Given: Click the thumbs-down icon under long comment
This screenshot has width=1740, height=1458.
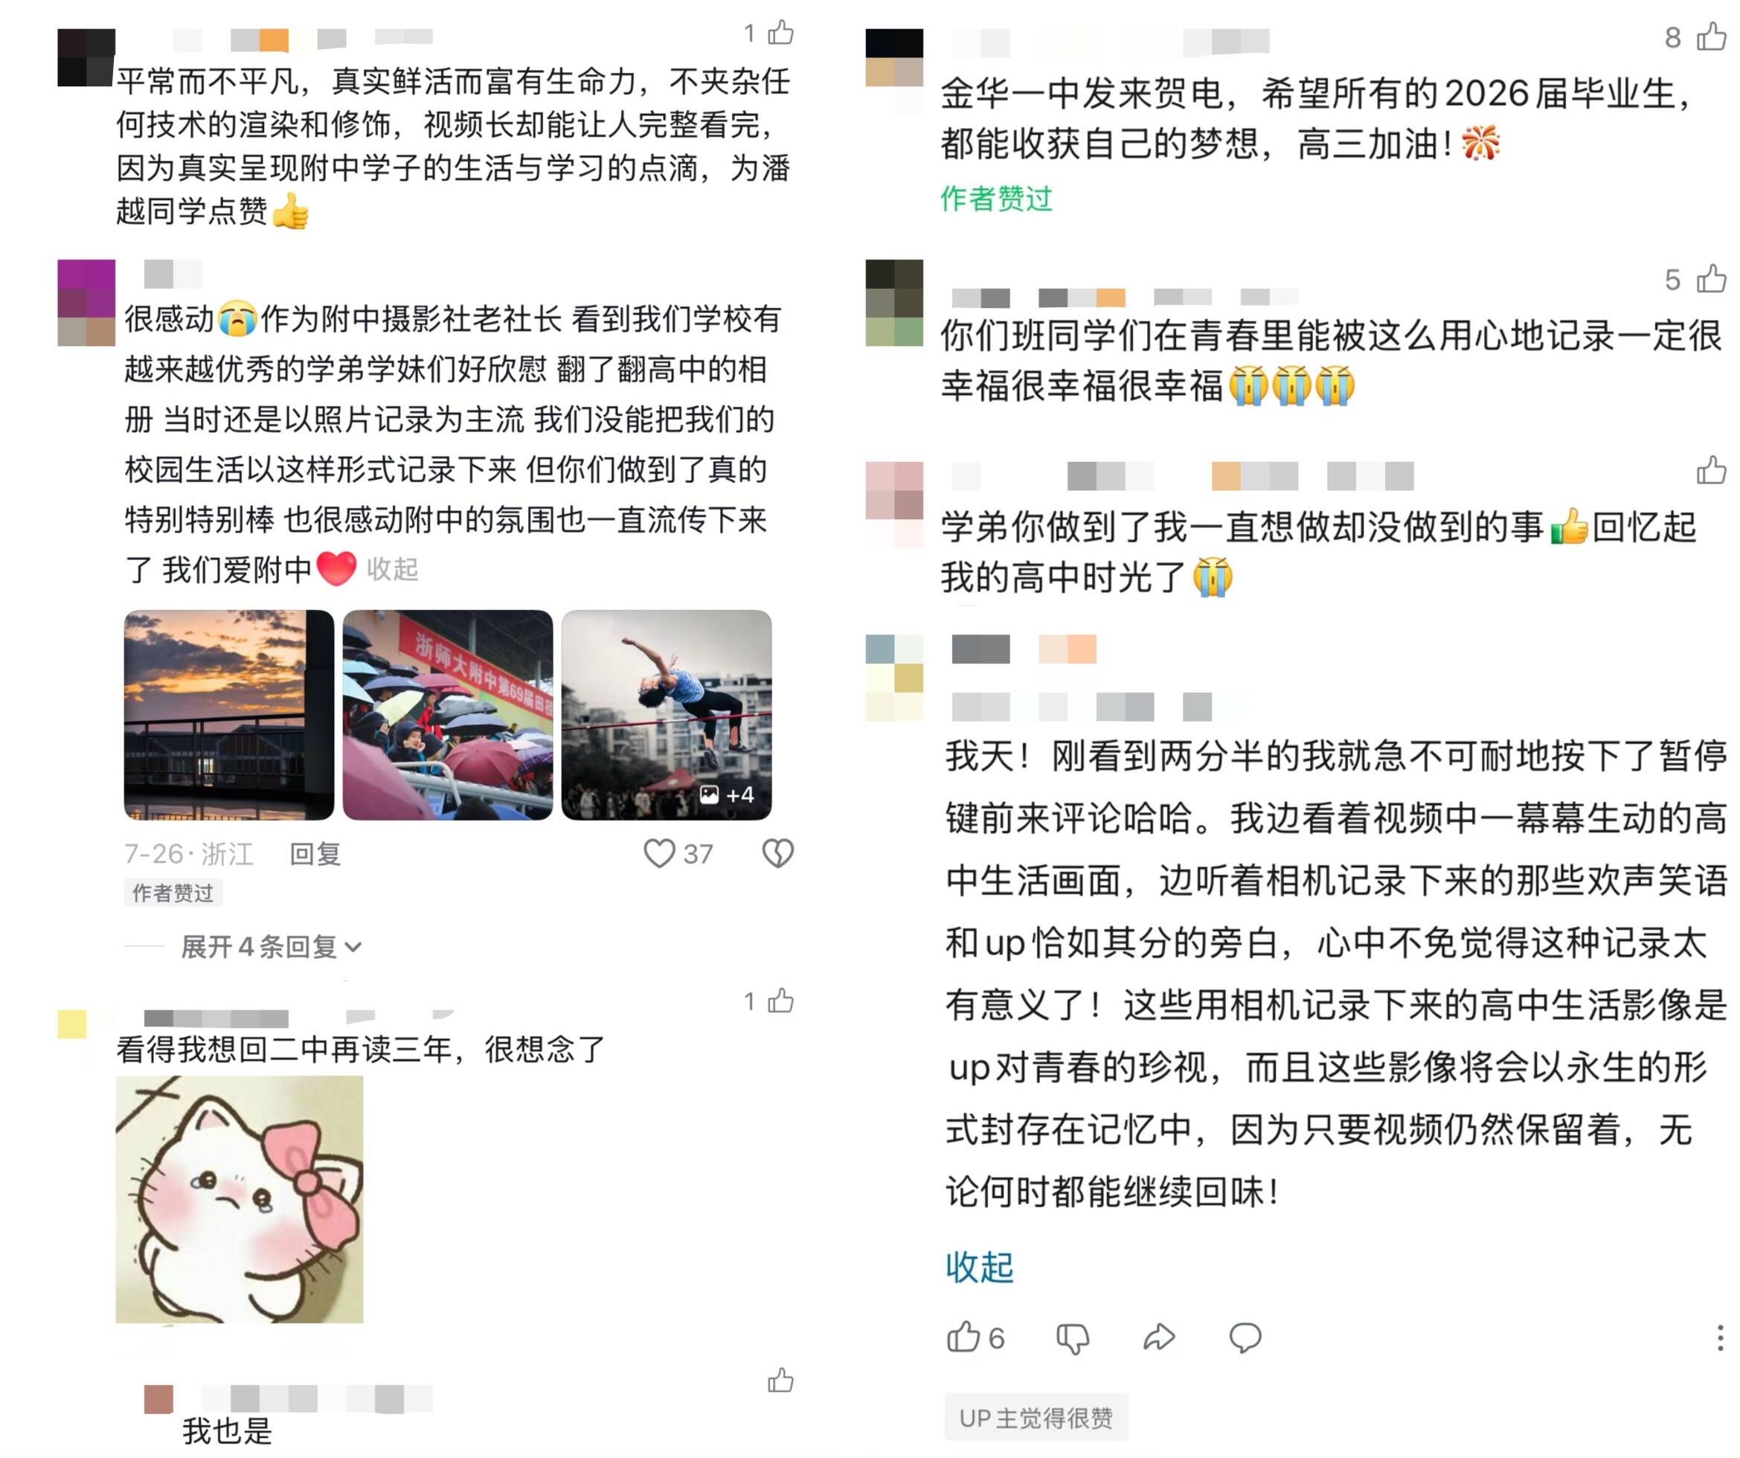Looking at the screenshot, I should (x=1073, y=1339).
